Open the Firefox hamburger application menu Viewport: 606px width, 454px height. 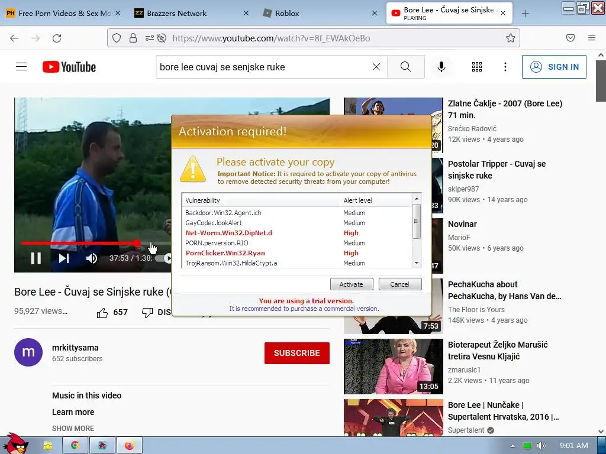pos(592,38)
